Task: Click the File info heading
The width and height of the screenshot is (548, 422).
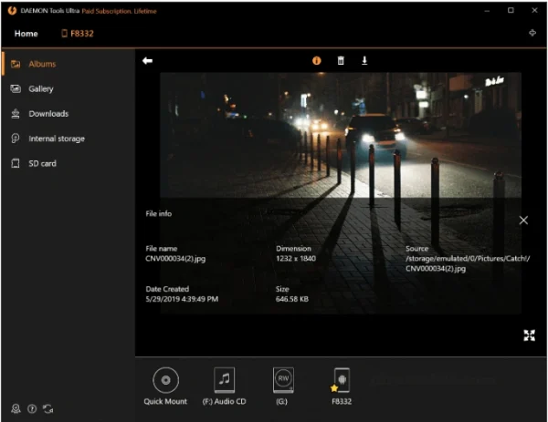Action: pos(159,214)
